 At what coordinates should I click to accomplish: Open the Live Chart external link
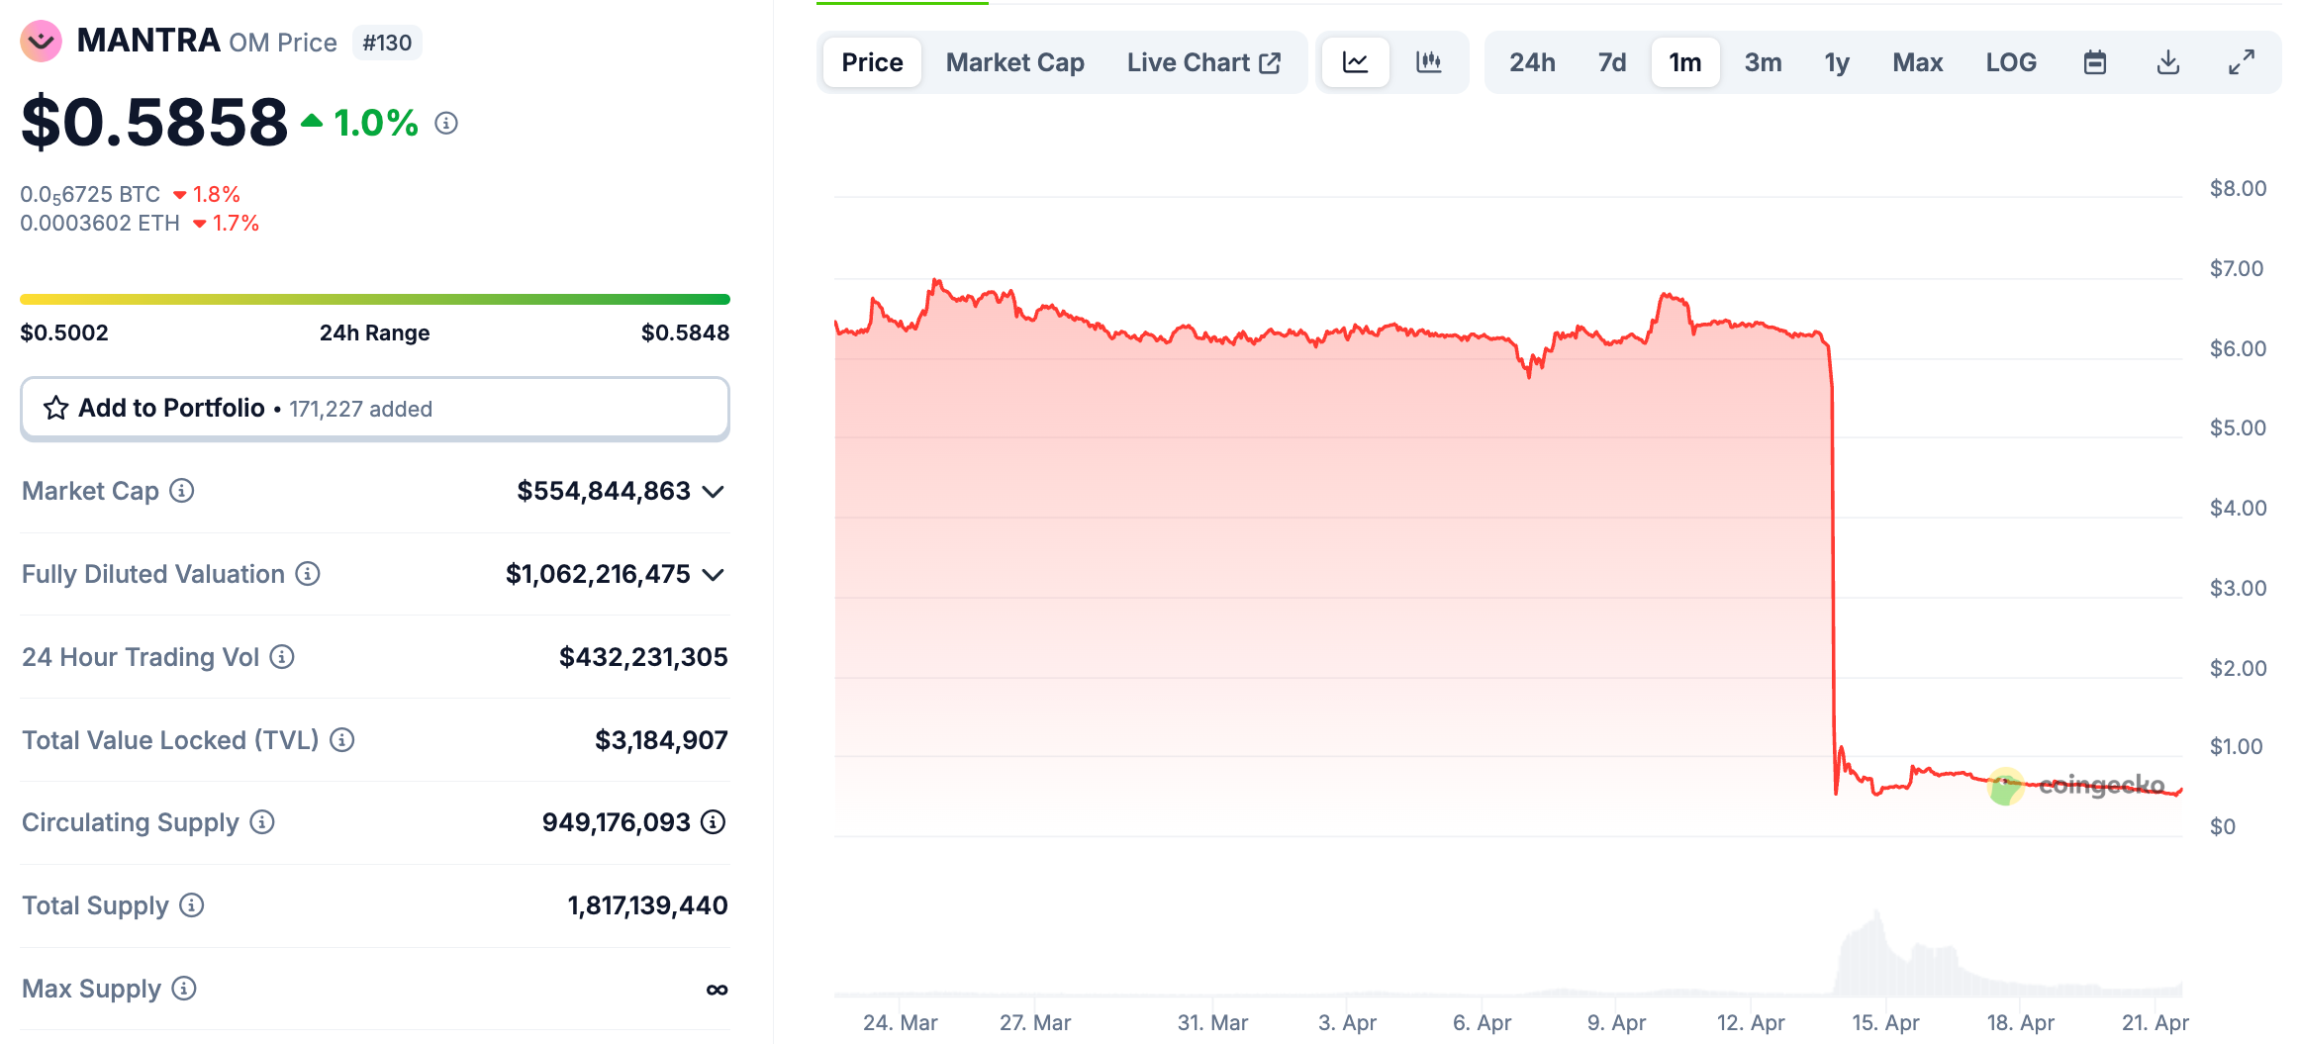tap(1203, 62)
